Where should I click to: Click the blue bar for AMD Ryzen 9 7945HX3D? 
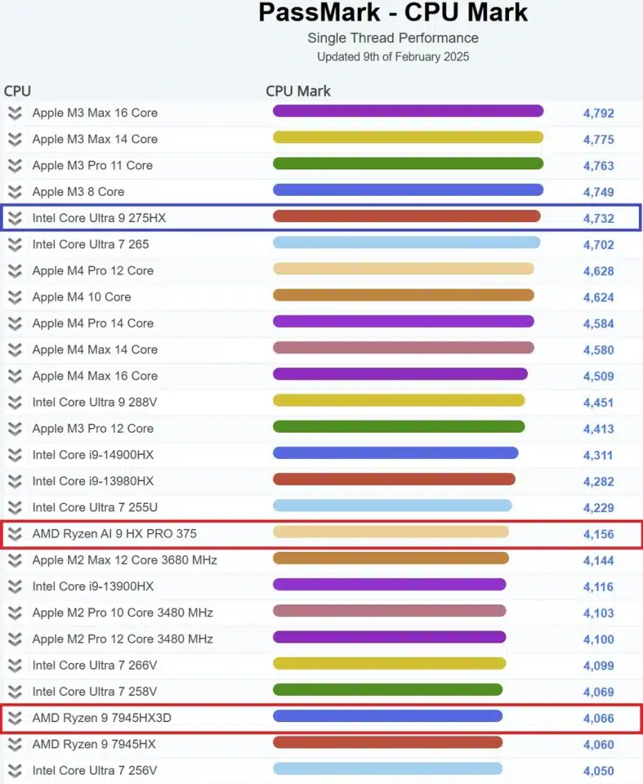pos(387,716)
